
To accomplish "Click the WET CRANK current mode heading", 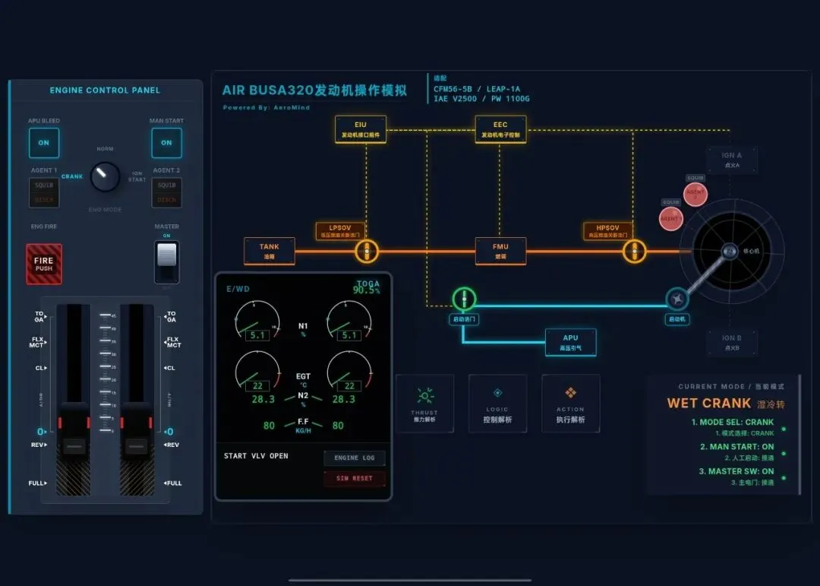I will (709, 404).
